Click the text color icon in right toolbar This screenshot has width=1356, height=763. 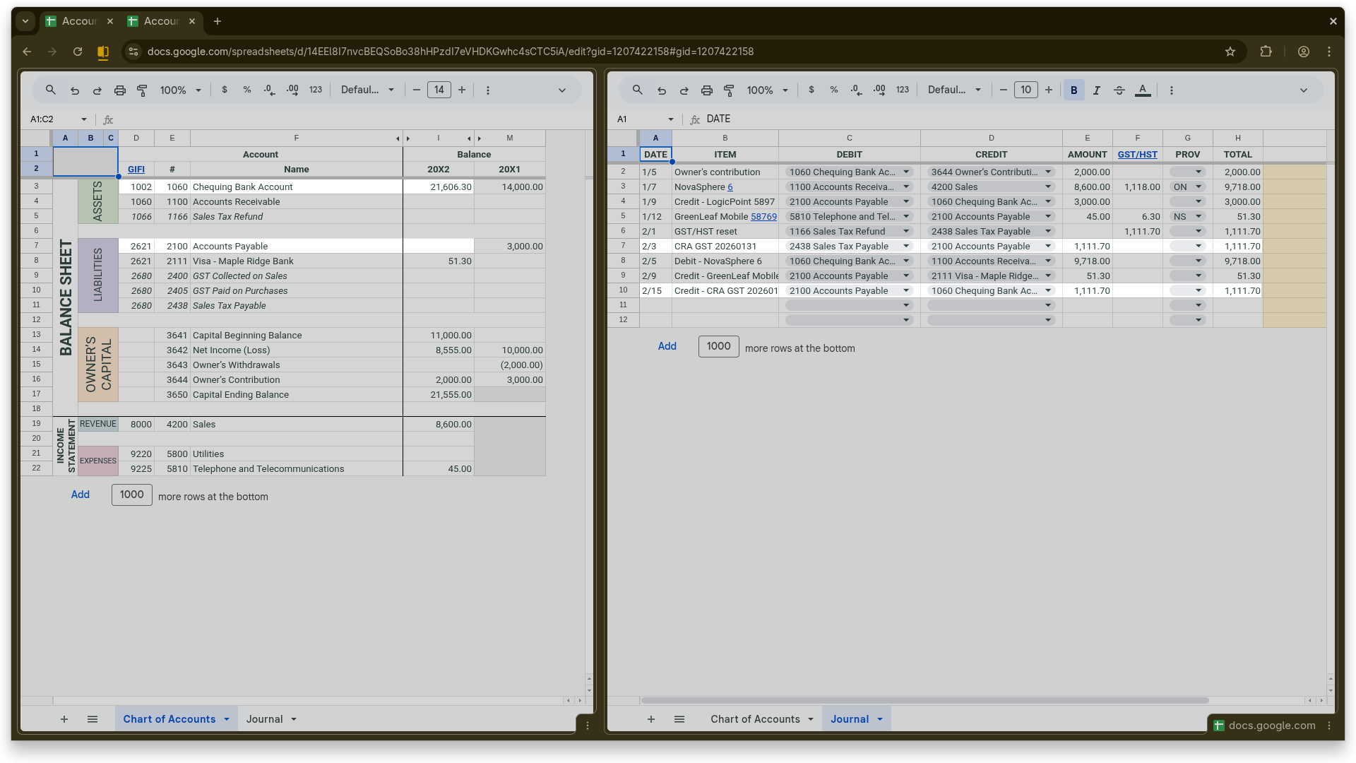pos(1143,90)
